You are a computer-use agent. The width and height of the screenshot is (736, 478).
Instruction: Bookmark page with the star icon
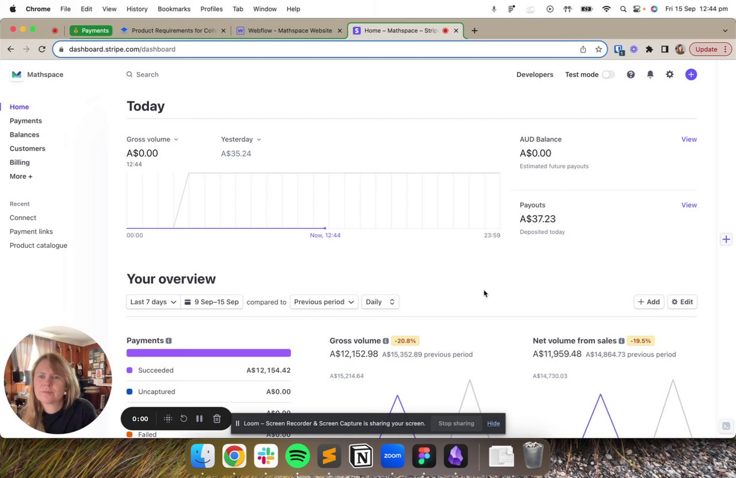pyautogui.click(x=599, y=49)
